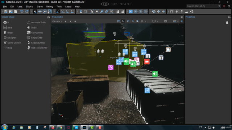Save the level with the floppy icon
Image resolution: width=232 pixels, height=130 pixels.
tap(6, 12)
